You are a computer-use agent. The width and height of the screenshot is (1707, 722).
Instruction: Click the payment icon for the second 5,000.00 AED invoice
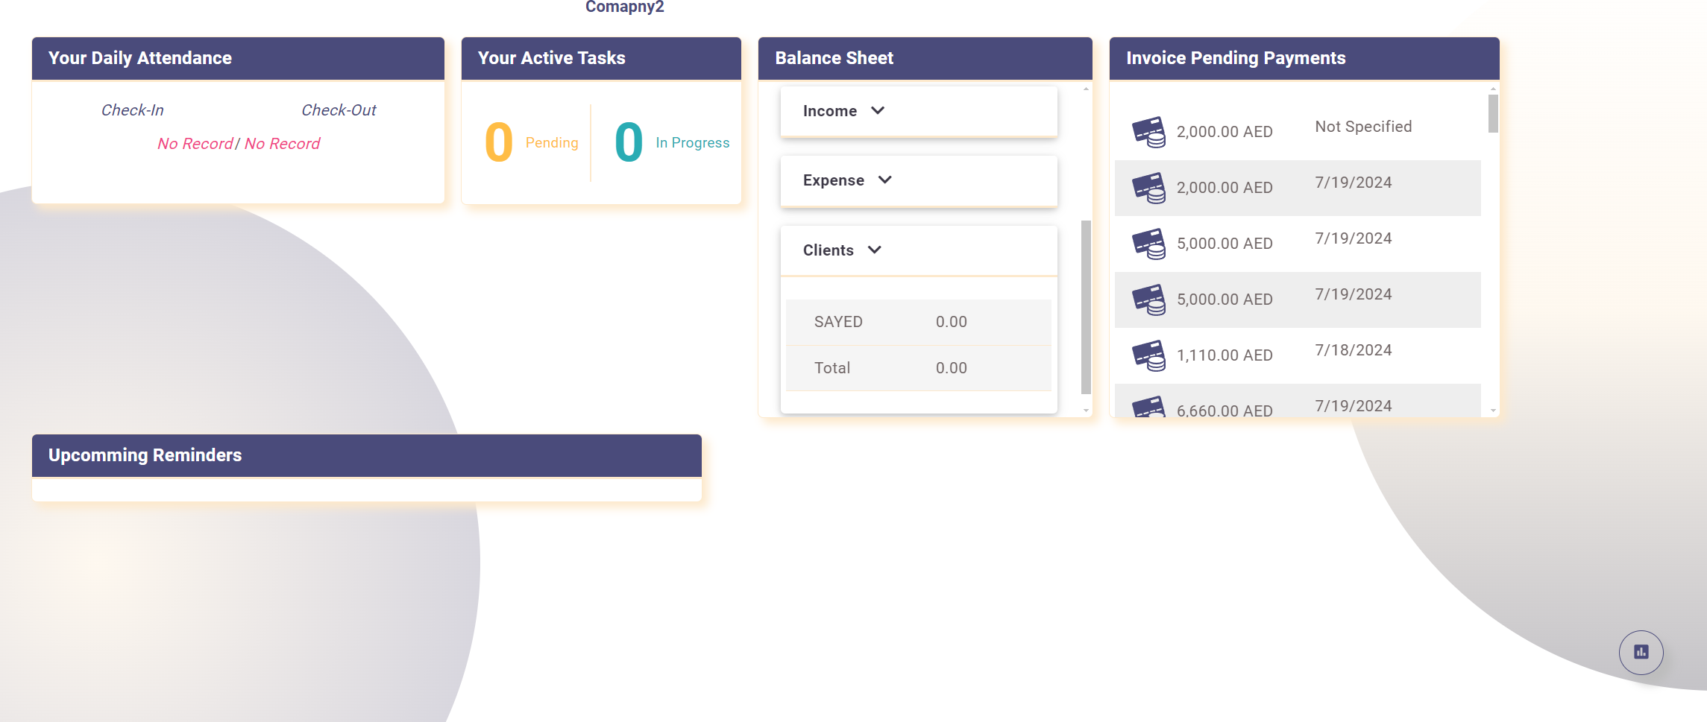(x=1149, y=299)
